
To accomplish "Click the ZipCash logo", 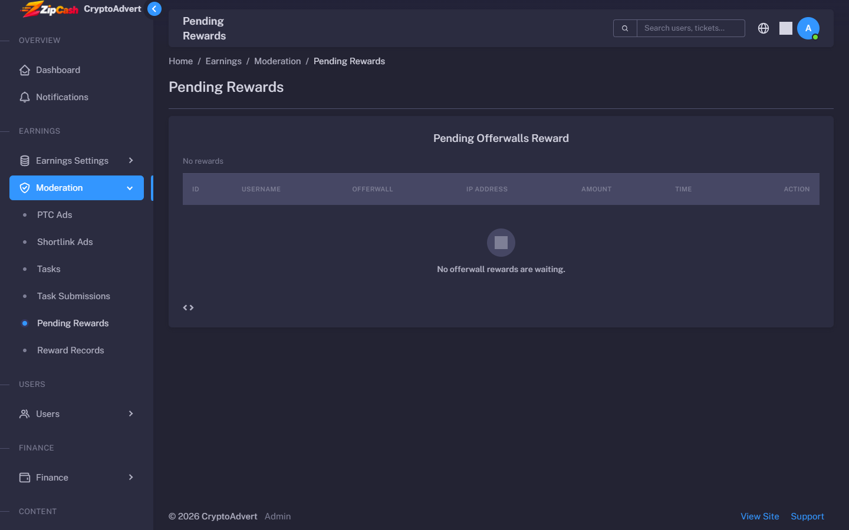I will tap(50, 9).
